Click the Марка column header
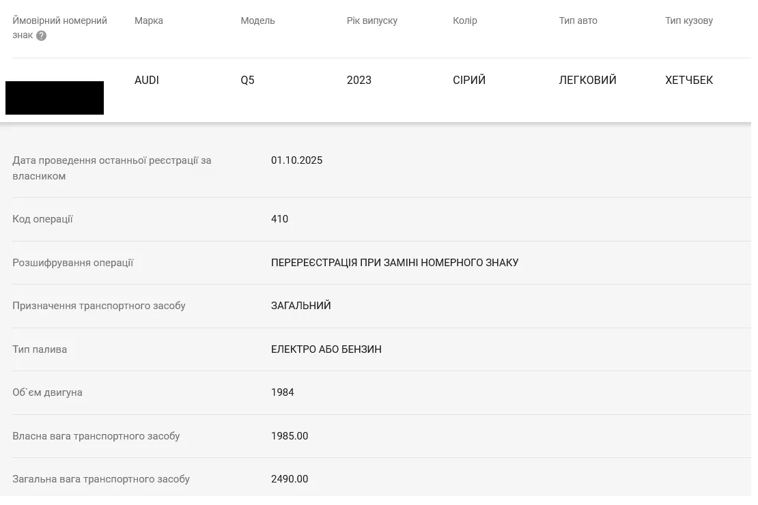The height and width of the screenshot is (505, 758). coord(148,20)
